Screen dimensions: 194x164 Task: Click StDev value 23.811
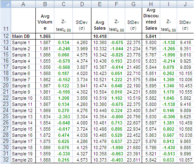[x=133, y=160]
